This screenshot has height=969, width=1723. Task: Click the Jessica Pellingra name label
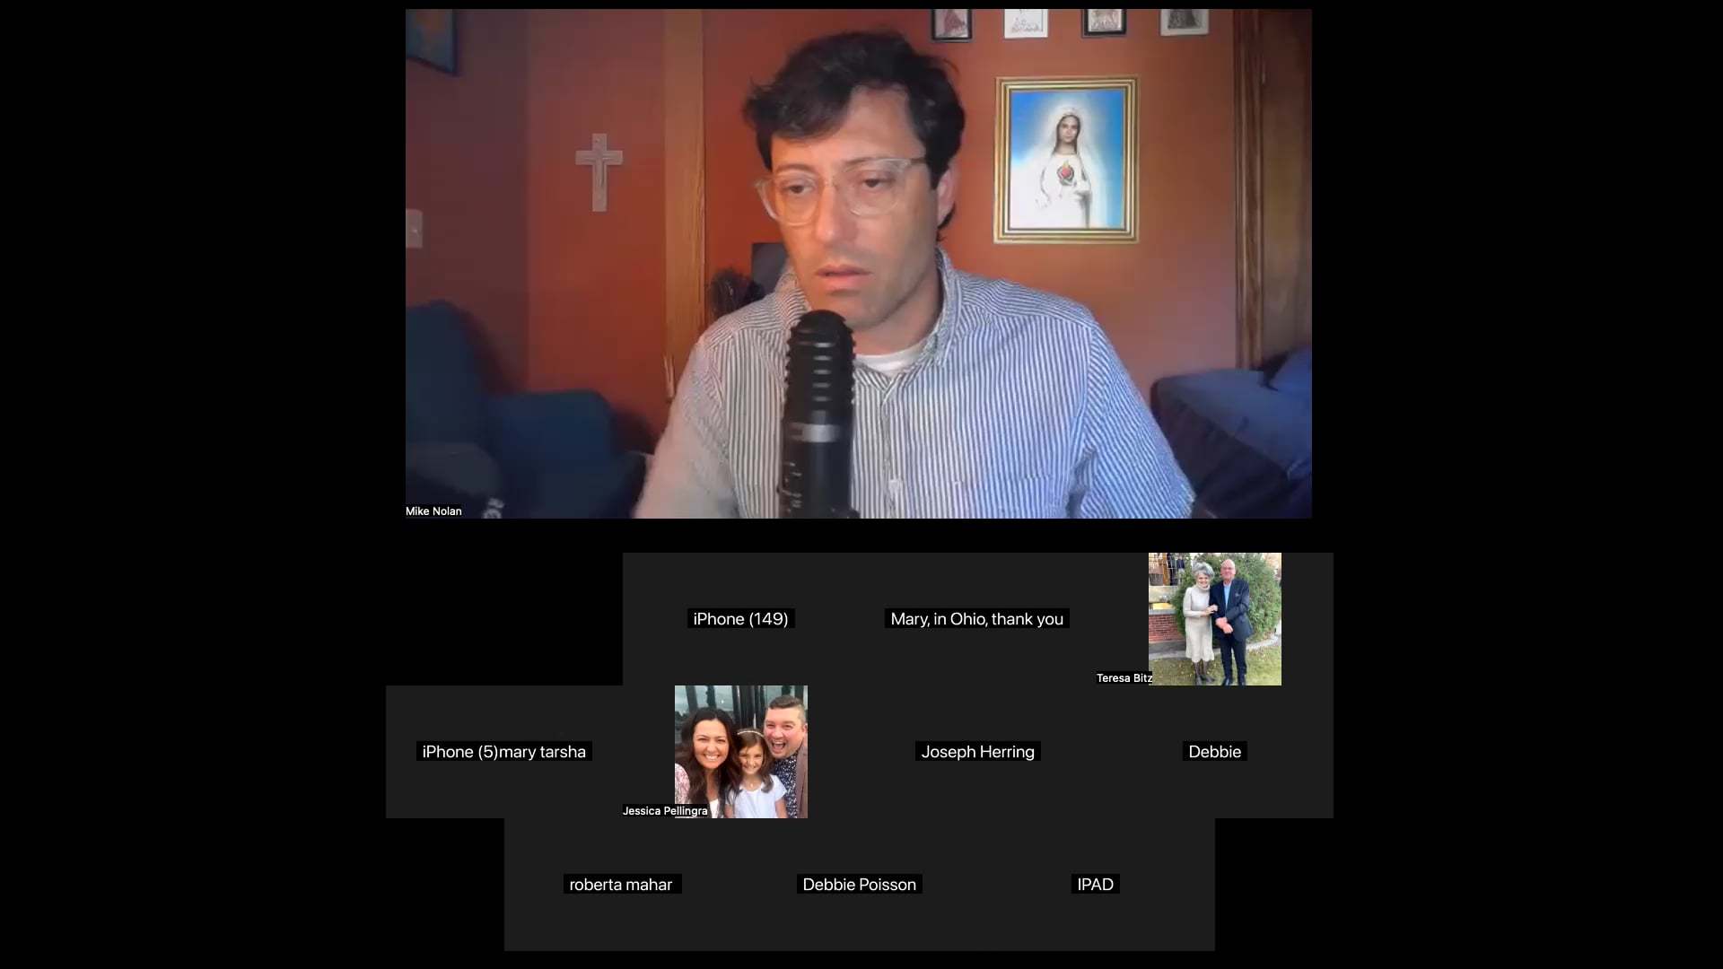click(665, 811)
